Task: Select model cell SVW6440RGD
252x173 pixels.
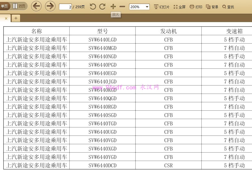Action: [103, 106]
